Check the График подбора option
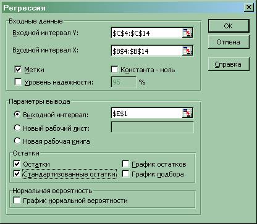The height and width of the screenshot is (224, 257). (125, 174)
